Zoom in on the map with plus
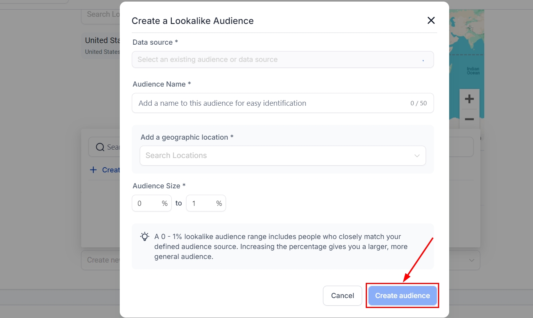 (x=469, y=99)
